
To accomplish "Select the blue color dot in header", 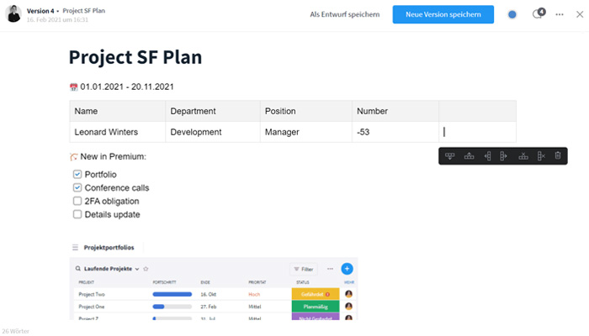I will point(512,14).
